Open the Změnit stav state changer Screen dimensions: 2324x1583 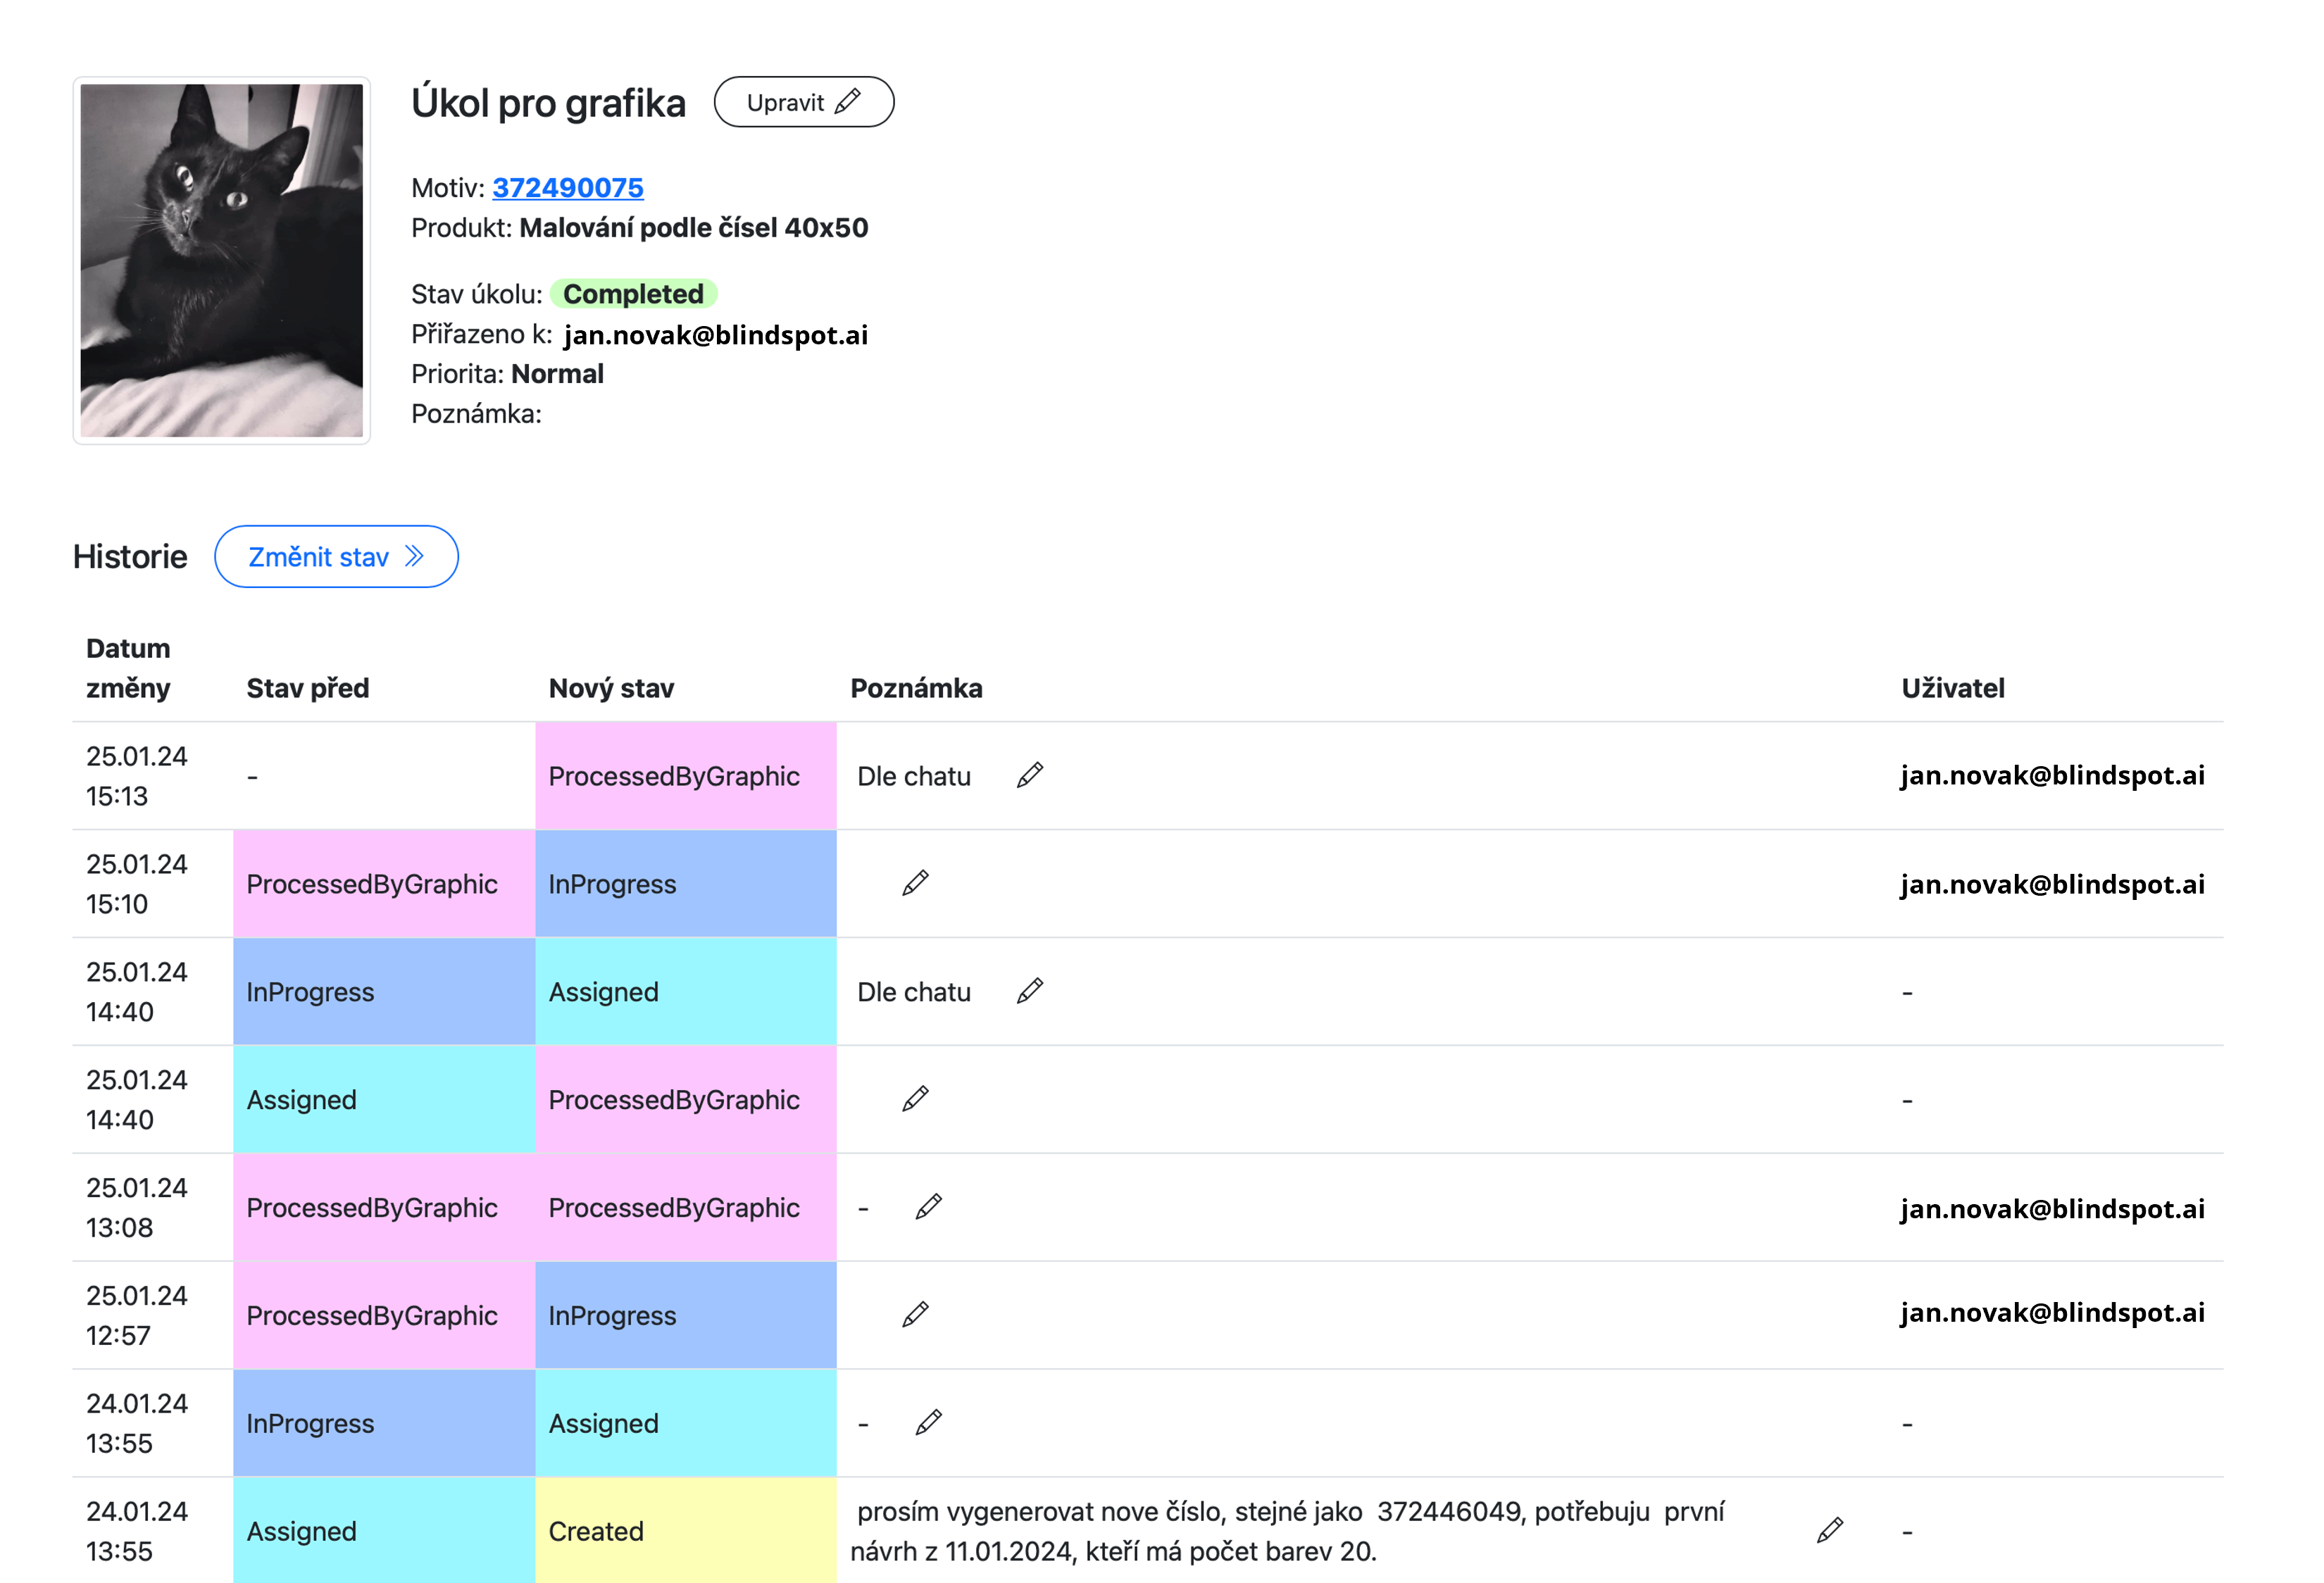coord(336,557)
